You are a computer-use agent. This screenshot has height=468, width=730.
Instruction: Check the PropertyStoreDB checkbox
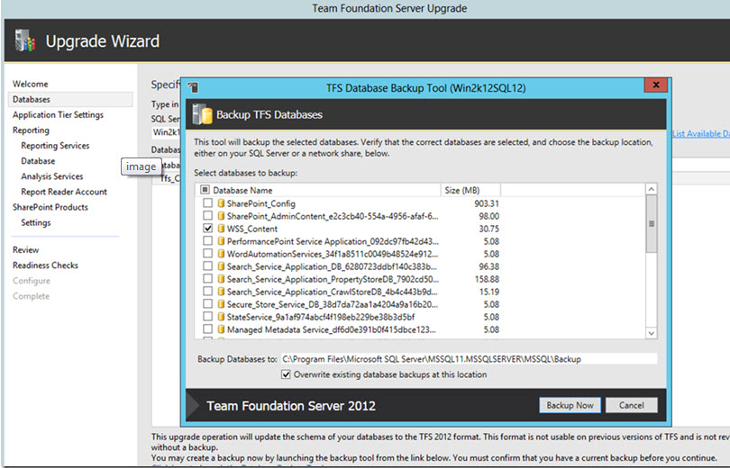pyautogui.click(x=207, y=278)
